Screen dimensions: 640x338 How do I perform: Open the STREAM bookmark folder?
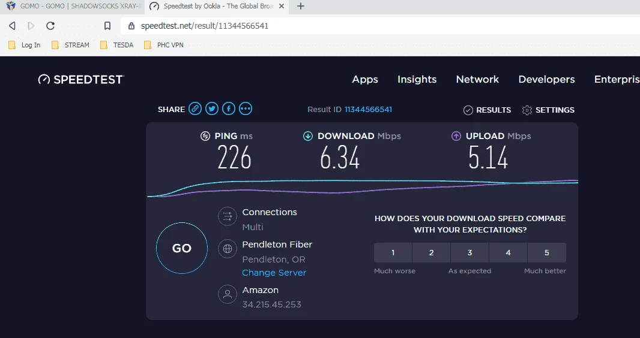pos(70,45)
